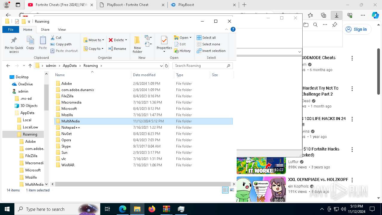Click admin in address breadcrumb

pyautogui.click(x=51, y=66)
